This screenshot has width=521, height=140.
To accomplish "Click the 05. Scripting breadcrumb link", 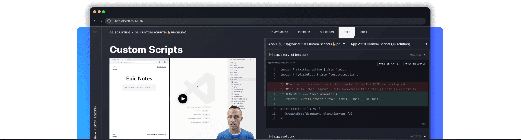I will (x=120, y=32).
